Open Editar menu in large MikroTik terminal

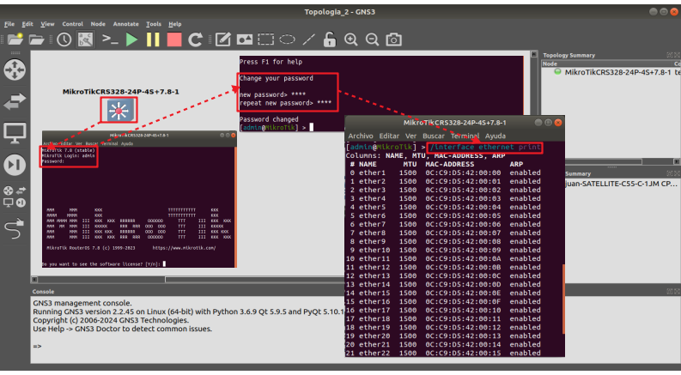(389, 136)
